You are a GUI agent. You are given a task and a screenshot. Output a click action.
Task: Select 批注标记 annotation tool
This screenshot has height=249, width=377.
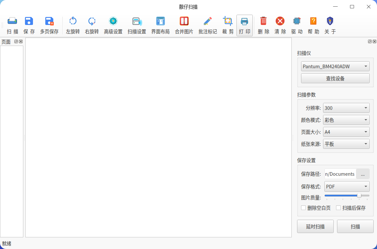point(208,25)
